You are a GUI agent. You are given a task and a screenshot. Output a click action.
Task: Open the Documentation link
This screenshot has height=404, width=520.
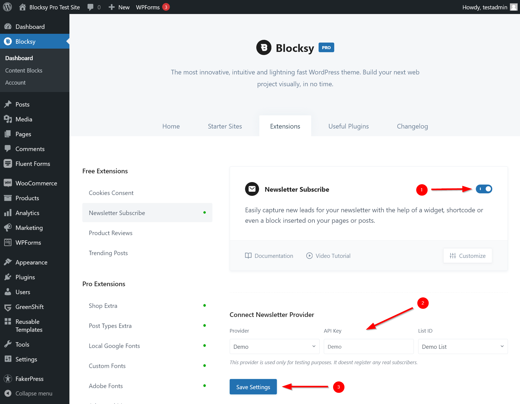point(269,256)
